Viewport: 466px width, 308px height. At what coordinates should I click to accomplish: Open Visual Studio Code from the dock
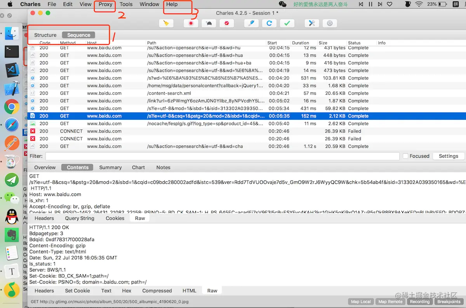(x=12, y=70)
